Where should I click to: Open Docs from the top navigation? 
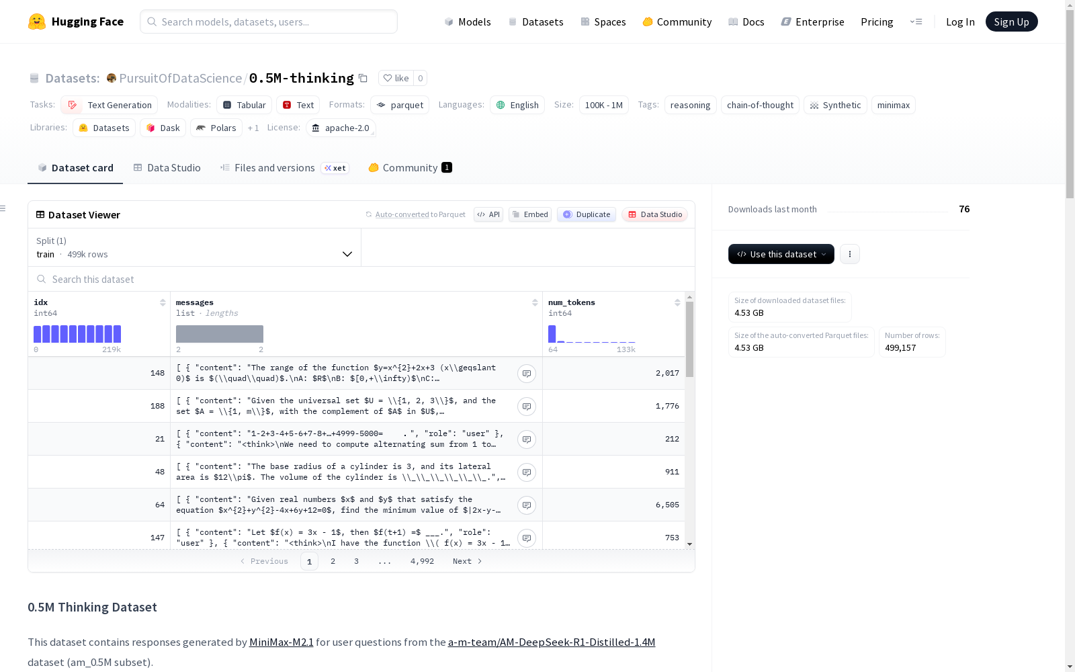coord(746,22)
